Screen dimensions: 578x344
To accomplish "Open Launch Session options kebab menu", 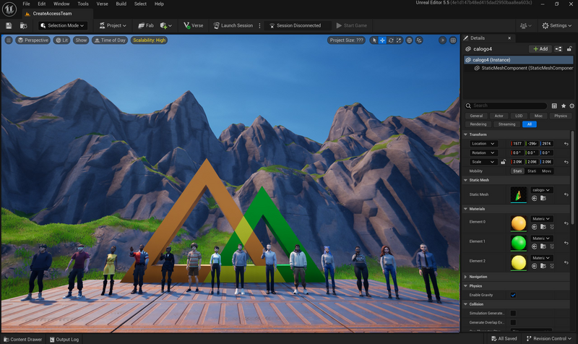I will coord(259,25).
